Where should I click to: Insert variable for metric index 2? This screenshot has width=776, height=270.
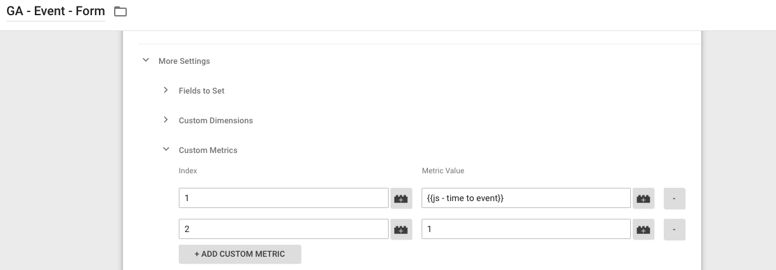(401, 230)
